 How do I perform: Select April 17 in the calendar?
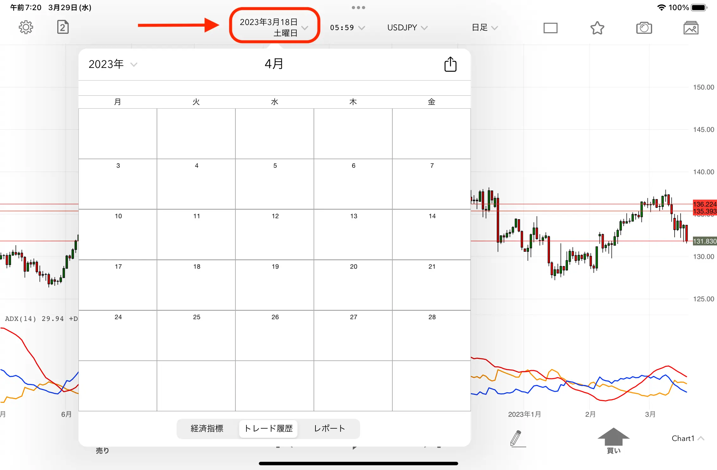pyautogui.click(x=118, y=285)
